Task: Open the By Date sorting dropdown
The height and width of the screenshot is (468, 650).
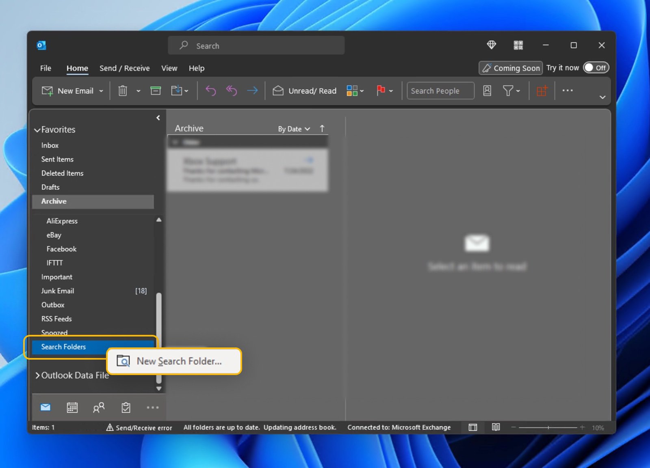Action: pyautogui.click(x=293, y=129)
